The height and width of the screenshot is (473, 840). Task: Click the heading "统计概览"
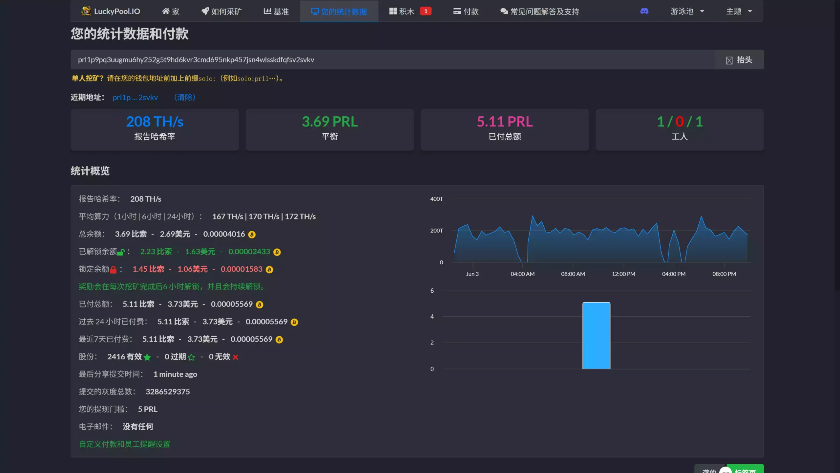click(90, 171)
